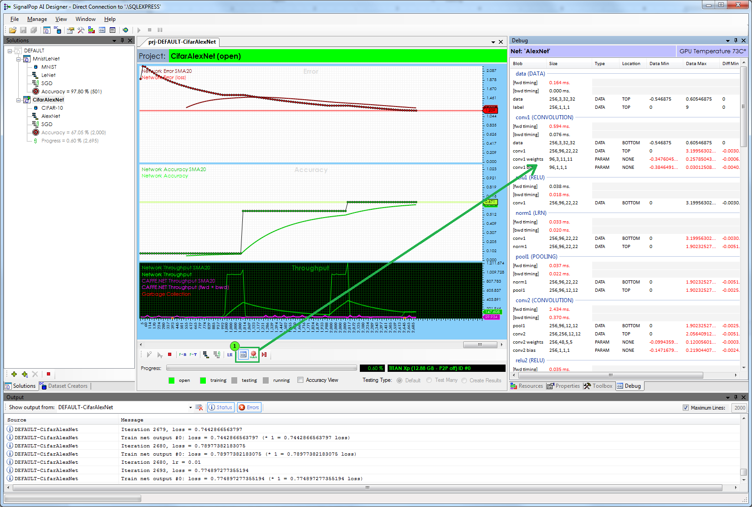Screen dimensions: 752x507
Task: Open the Resources colored-blocks toolbar icon
Action: (x=91, y=30)
